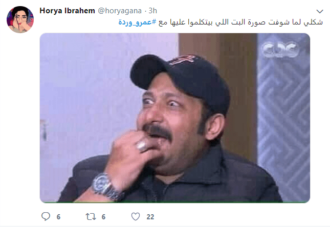The width and height of the screenshot is (330, 227).
Task: Click the reply speech bubble icon
Action: click(x=46, y=216)
